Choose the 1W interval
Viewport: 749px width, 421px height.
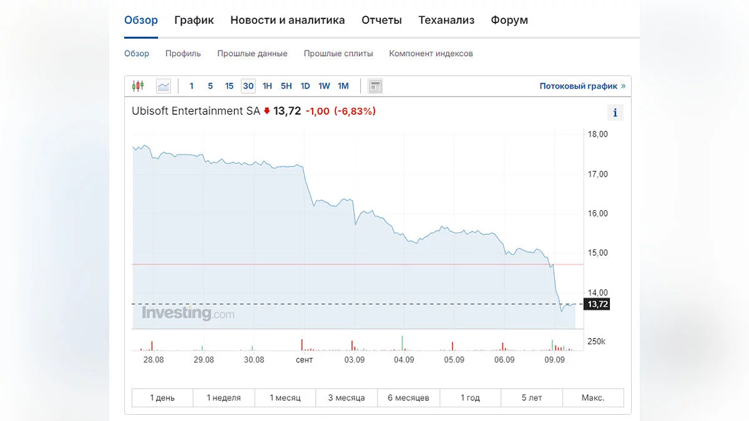pyautogui.click(x=324, y=86)
